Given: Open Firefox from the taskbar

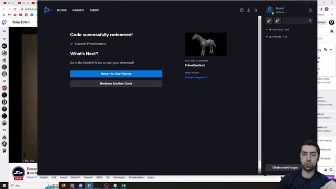Looking at the screenshot, I should tap(64, 185).
